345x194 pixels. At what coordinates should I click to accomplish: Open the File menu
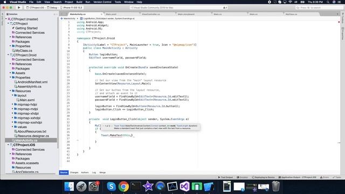coord(31,2)
